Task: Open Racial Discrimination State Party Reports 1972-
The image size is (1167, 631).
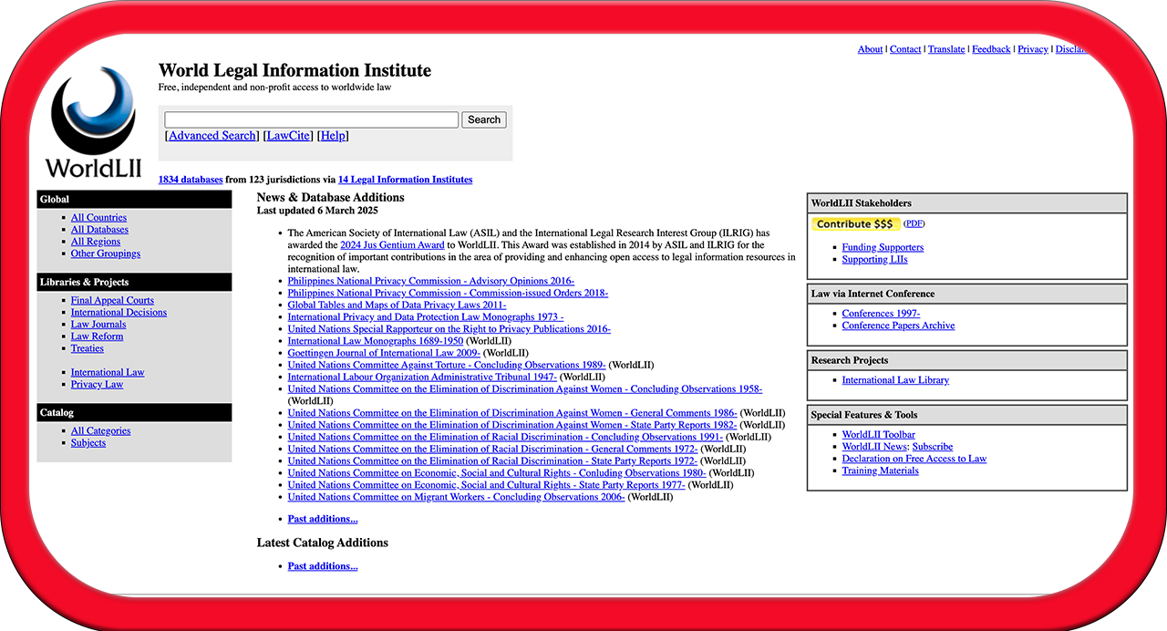Action: pyautogui.click(x=492, y=460)
